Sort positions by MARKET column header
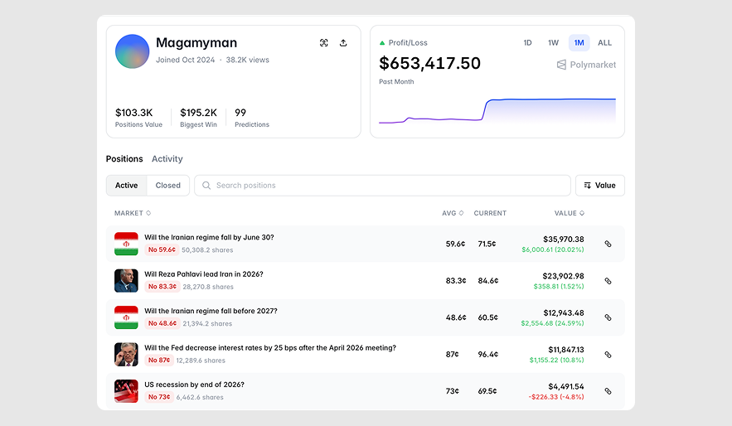This screenshot has height=426, width=732. (x=133, y=213)
